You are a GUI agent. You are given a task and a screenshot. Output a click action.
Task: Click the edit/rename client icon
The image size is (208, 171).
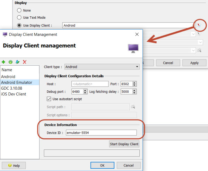(17, 62)
